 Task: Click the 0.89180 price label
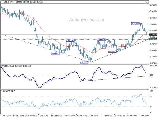pyautogui.click(x=70, y=40)
